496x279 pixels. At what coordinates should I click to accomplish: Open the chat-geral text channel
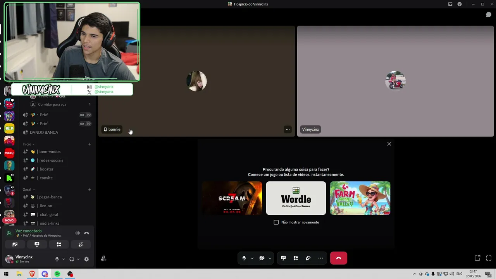(57, 215)
